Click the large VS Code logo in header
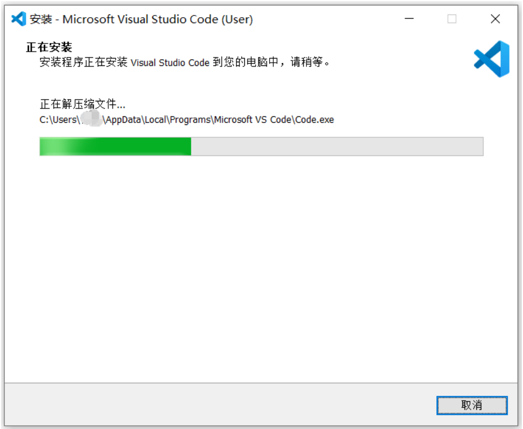 tap(491, 59)
